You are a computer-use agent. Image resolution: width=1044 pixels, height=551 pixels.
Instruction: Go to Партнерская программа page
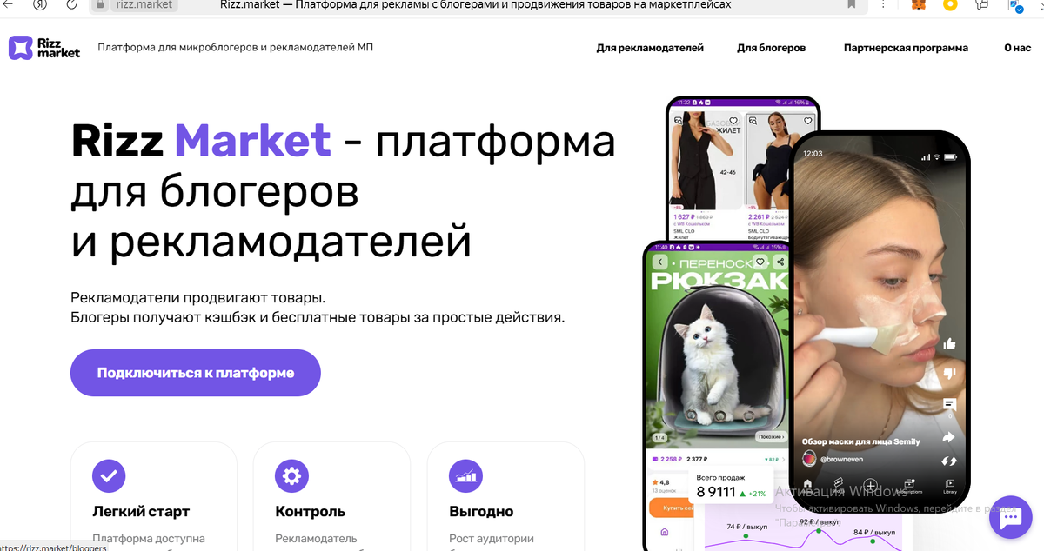(x=906, y=48)
